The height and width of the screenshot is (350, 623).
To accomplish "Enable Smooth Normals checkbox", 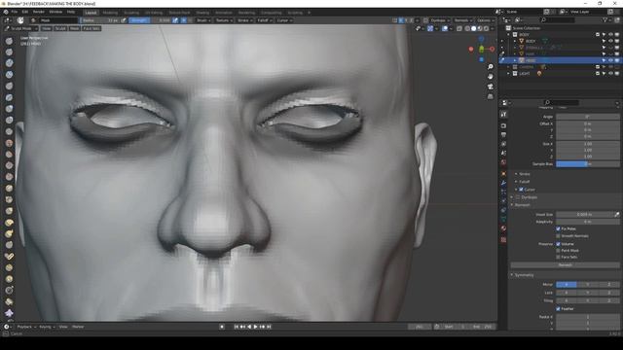I will [558, 236].
